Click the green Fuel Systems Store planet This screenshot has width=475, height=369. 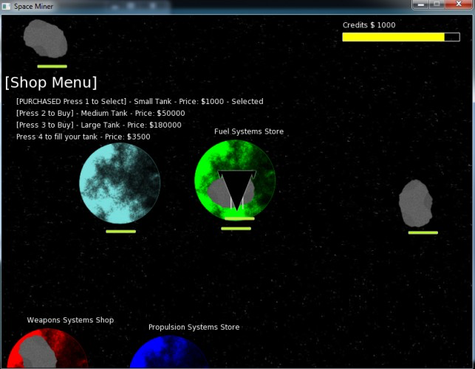point(235,179)
